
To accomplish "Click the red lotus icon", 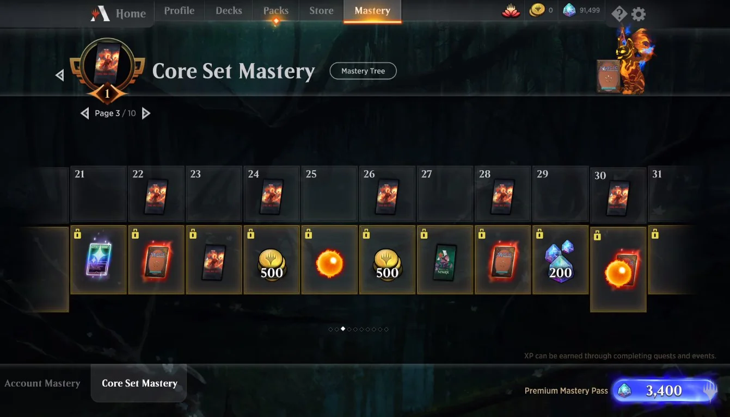I will click(x=511, y=10).
